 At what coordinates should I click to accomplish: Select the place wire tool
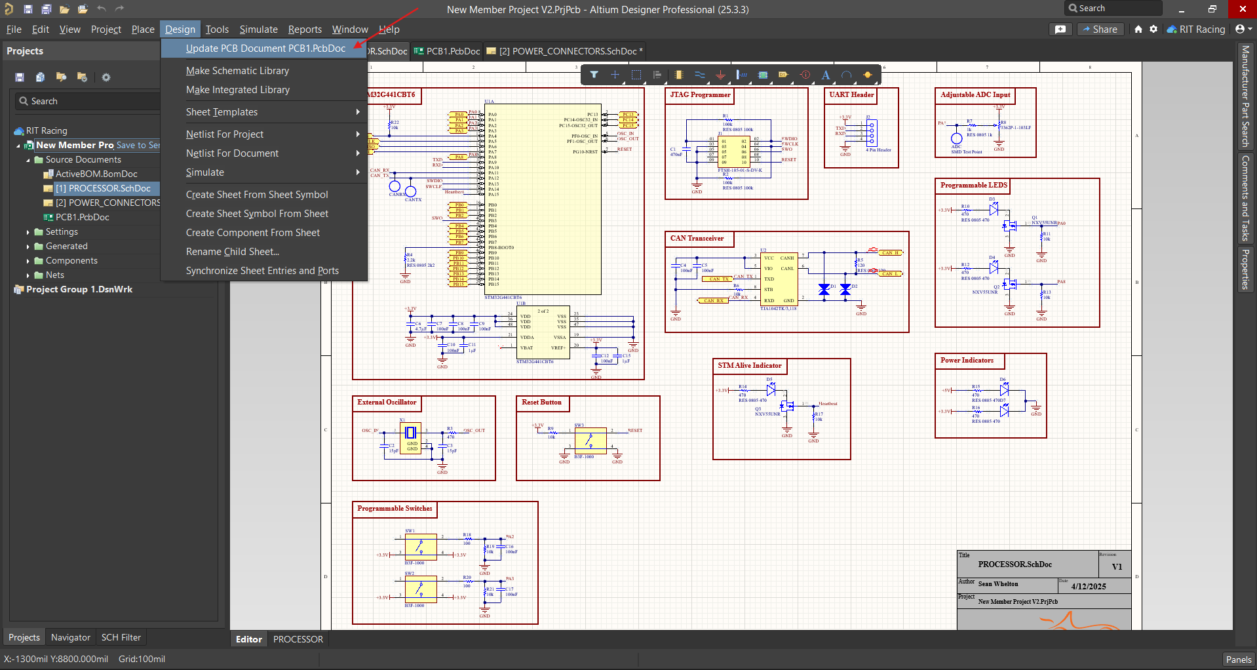click(700, 75)
